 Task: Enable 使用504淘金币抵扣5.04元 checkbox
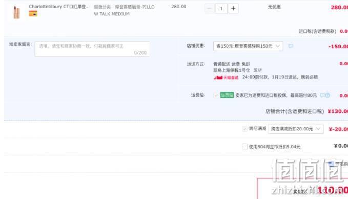coord(244,147)
